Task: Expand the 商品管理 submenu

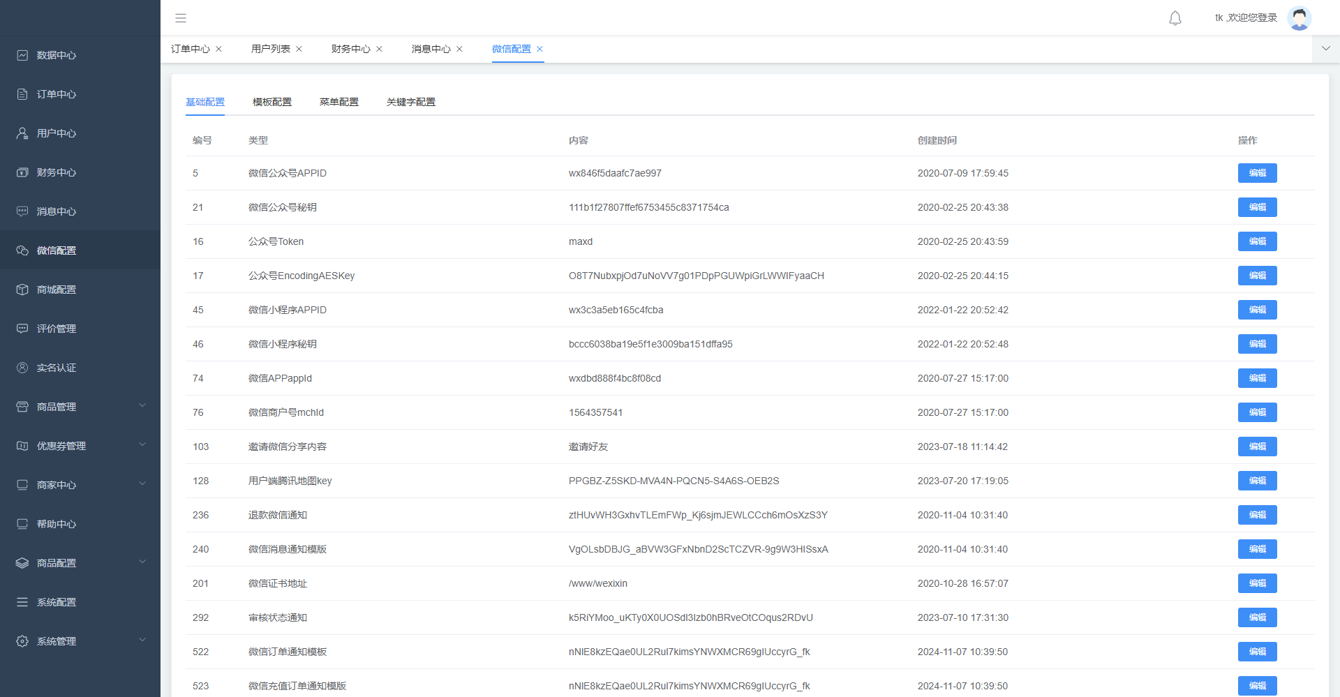Action: click(80, 407)
